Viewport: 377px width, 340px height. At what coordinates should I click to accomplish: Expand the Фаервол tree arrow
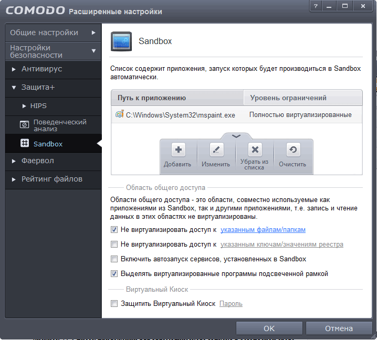(x=14, y=161)
